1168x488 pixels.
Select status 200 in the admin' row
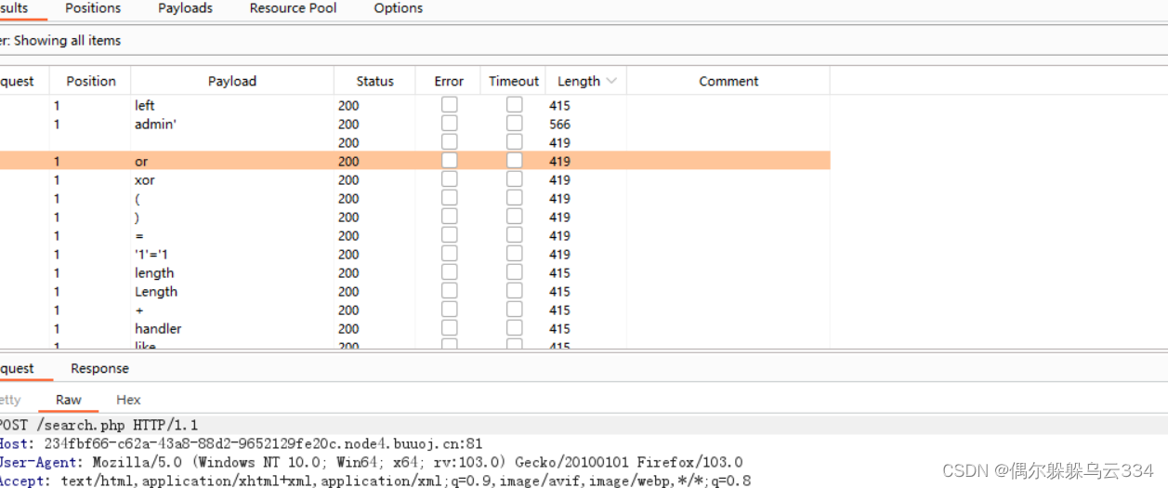coord(348,124)
